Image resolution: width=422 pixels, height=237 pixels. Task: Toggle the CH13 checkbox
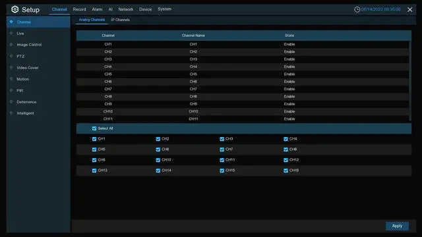tap(94, 171)
